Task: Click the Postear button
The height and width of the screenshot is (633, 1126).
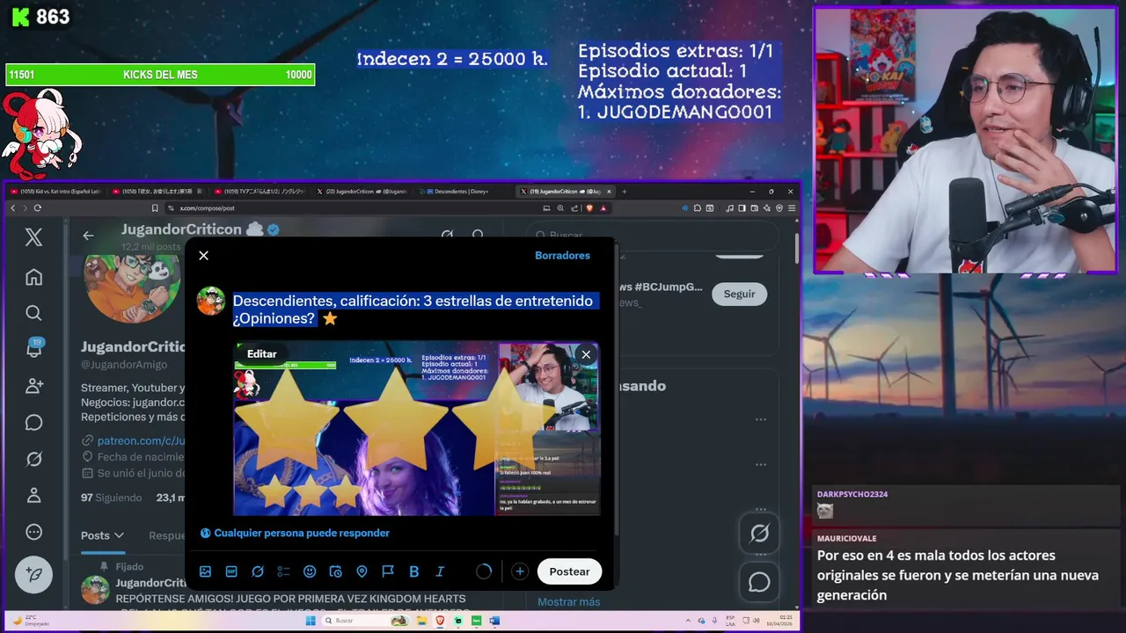Action: click(x=569, y=571)
